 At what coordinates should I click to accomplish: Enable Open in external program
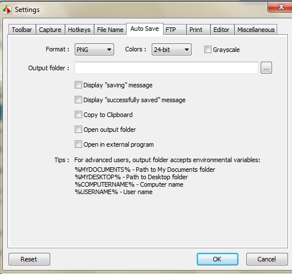78,144
